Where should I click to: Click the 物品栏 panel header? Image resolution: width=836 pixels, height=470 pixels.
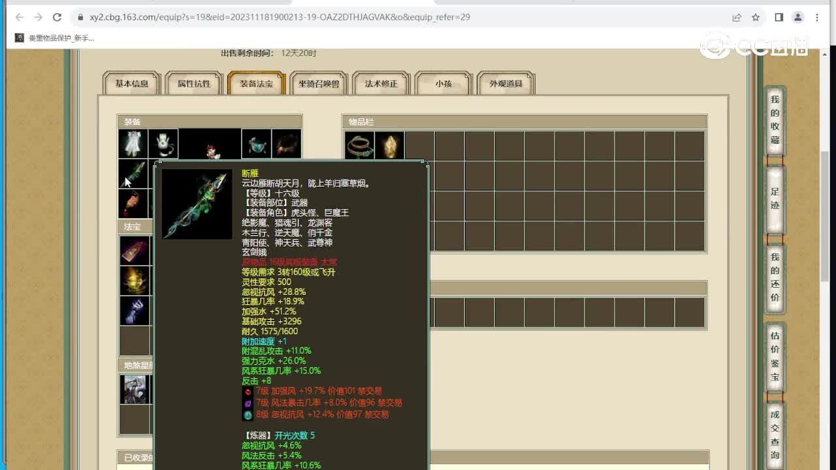click(524, 122)
